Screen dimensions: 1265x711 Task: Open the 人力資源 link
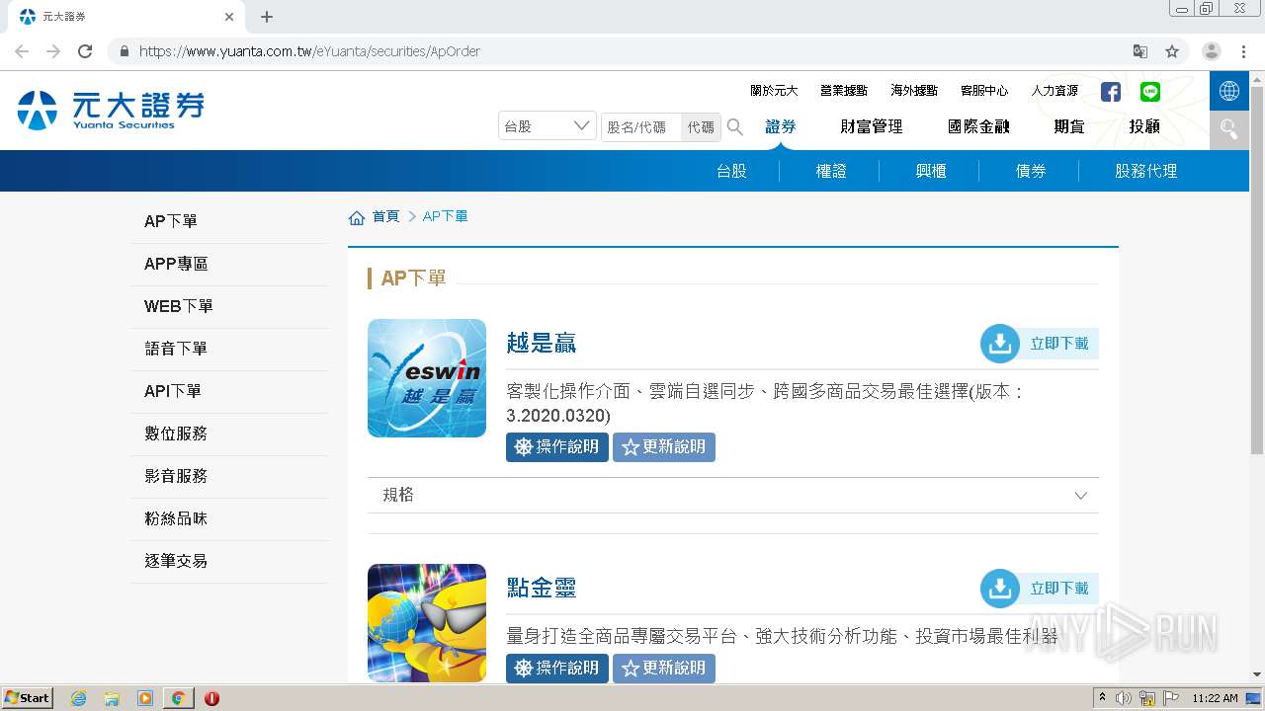point(1054,91)
